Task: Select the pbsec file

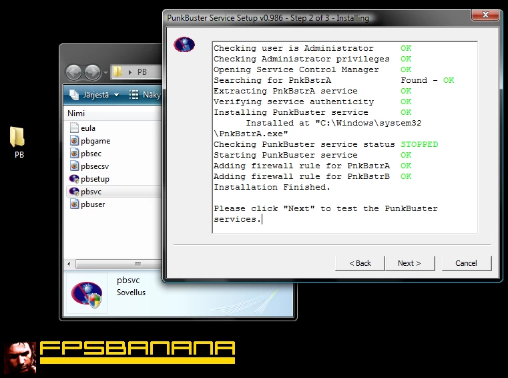Action: tap(85, 154)
